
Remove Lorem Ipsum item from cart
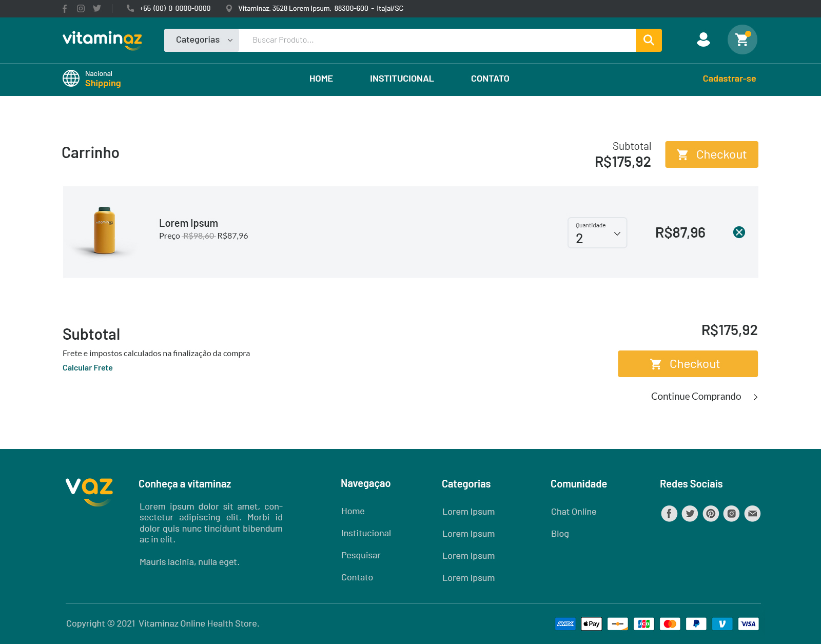(x=739, y=232)
